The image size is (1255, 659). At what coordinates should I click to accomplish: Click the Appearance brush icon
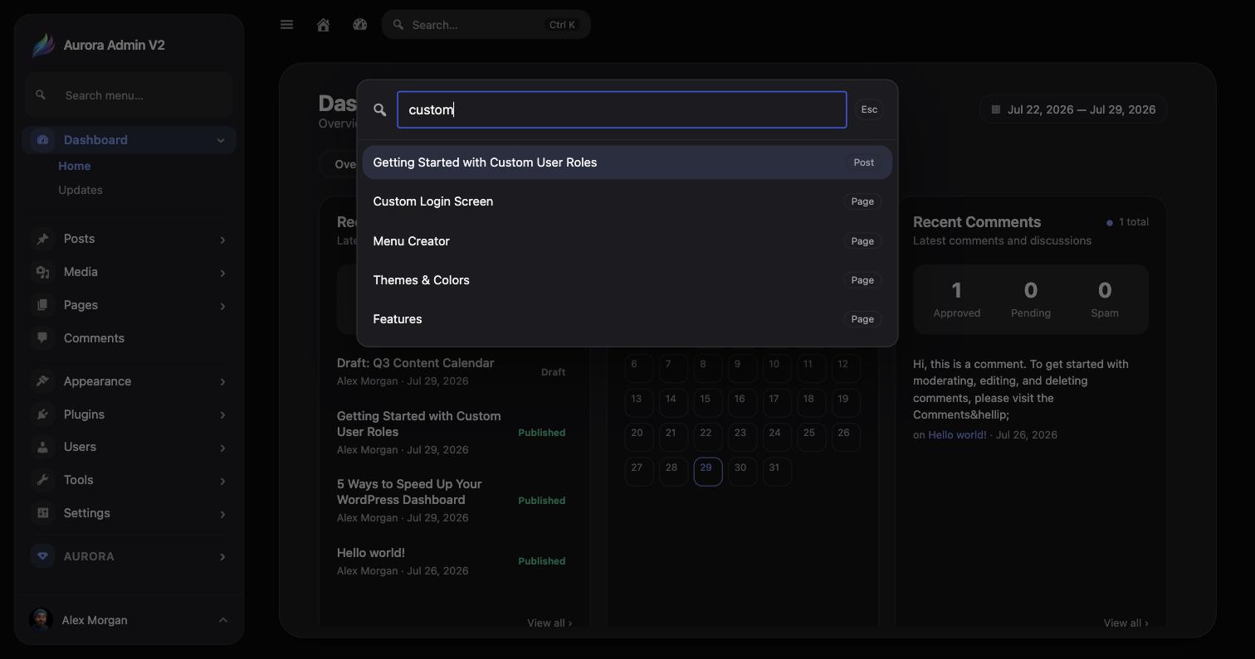pos(43,381)
